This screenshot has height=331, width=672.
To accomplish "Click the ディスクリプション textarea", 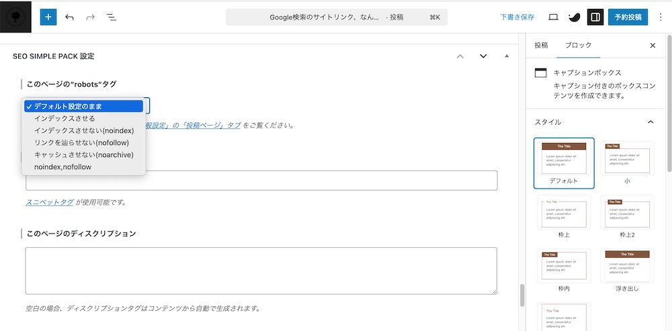I will (x=261, y=271).
